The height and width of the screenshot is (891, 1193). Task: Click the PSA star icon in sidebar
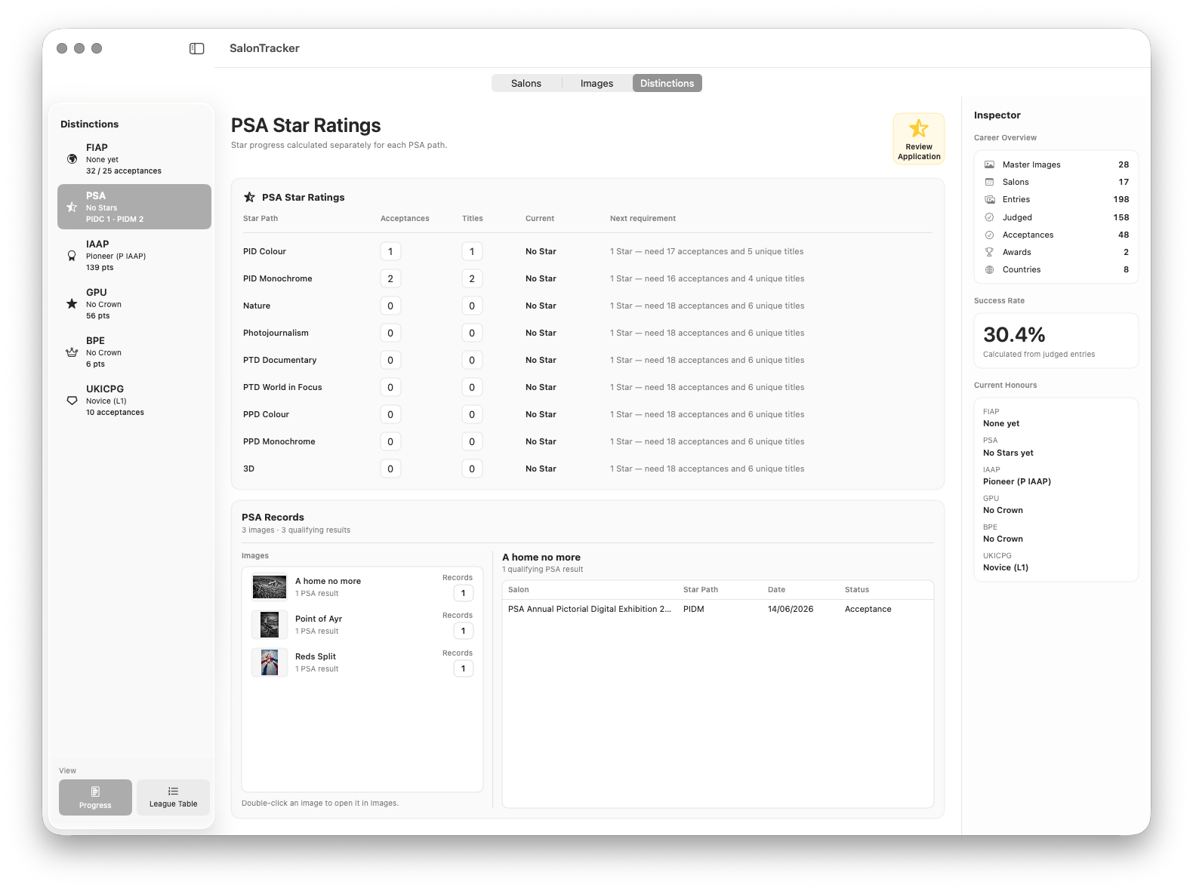tap(72, 207)
